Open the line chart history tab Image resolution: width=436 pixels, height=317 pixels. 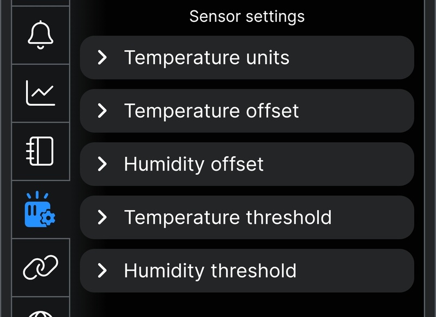click(40, 93)
